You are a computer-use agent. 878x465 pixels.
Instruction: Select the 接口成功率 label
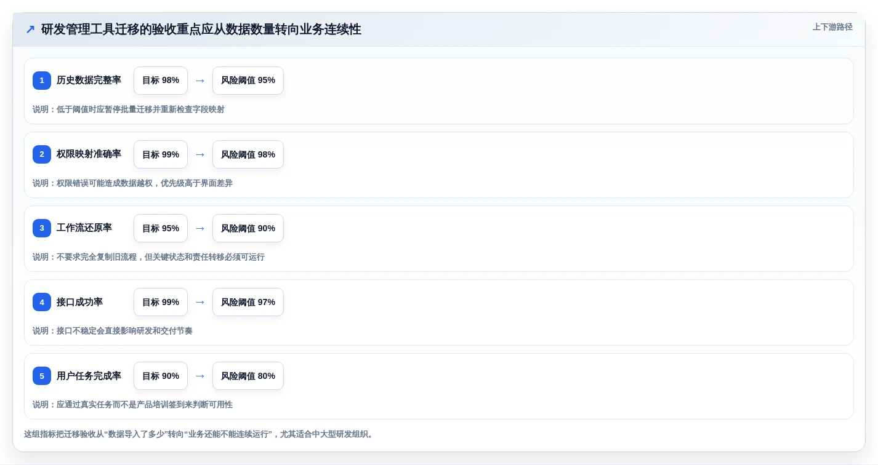79,301
